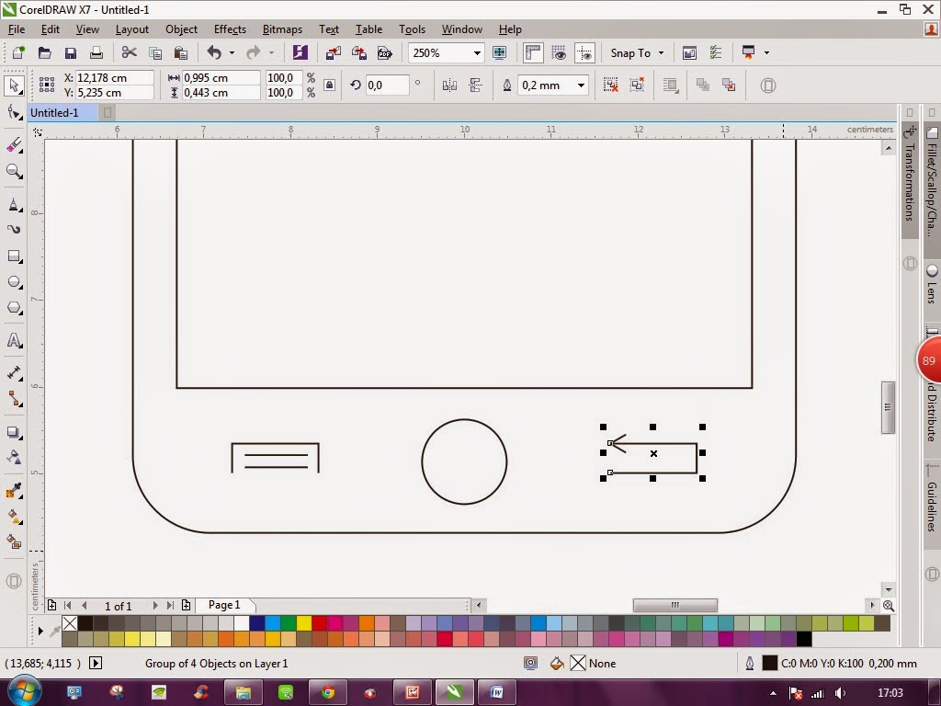The height and width of the screenshot is (706, 941).
Task: Expand the color palette flyout arrow
Action: pyautogui.click(x=40, y=631)
